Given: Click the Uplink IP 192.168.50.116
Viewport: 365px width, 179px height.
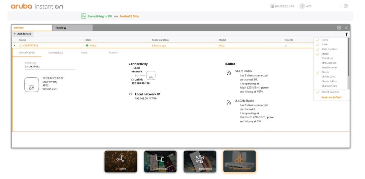Looking at the screenshot, I should (x=141, y=83).
